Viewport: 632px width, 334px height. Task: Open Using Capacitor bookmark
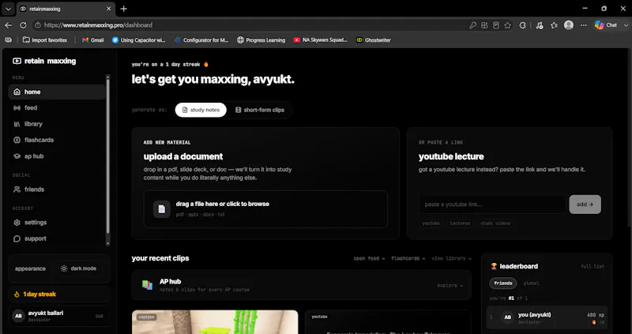pyautogui.click(x=139, y=40)
